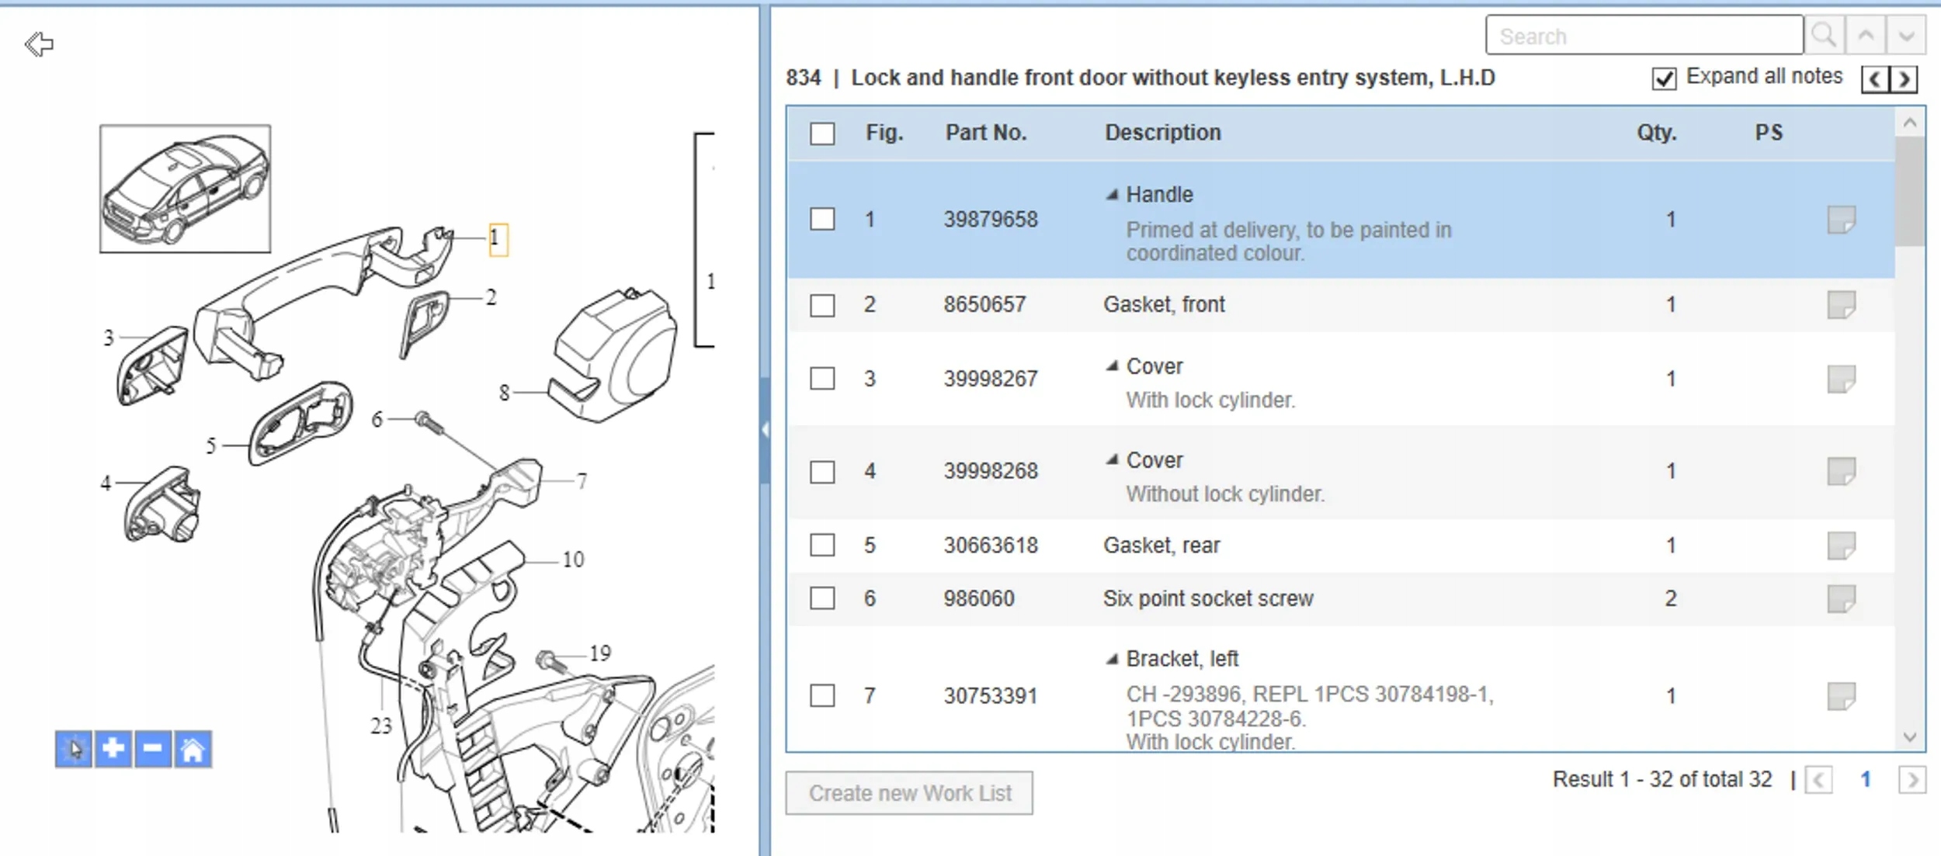Open the note icon for Six point socket screw
The width and height of the screenshot is (1941, 856).
tap(1841, 599)
